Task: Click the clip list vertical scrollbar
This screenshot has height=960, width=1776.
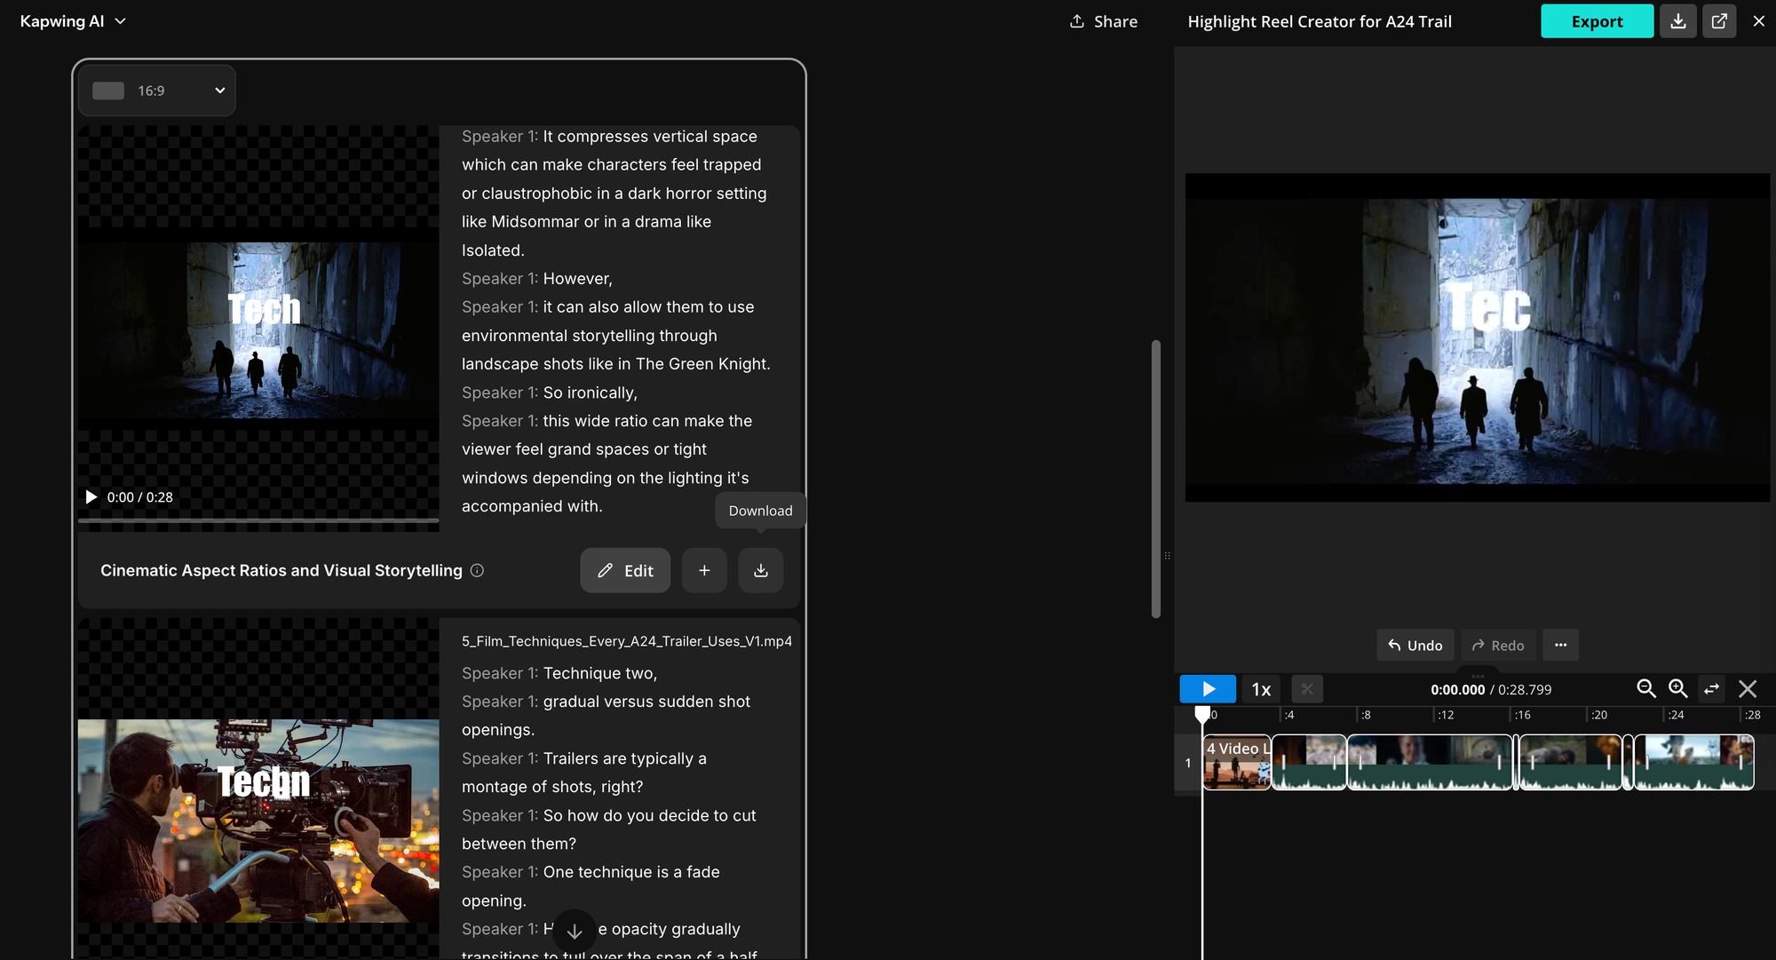Action: tap(1156, 479)
